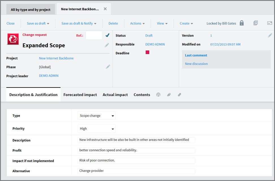
Task: Click the New discussion link
Action: pyautogui.click(x=196, y=64)
